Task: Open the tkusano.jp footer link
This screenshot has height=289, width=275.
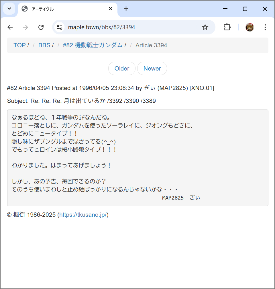Action: [83, 215]
